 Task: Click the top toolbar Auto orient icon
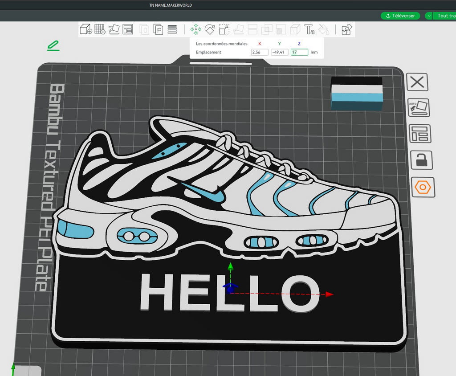pos(114,29)
